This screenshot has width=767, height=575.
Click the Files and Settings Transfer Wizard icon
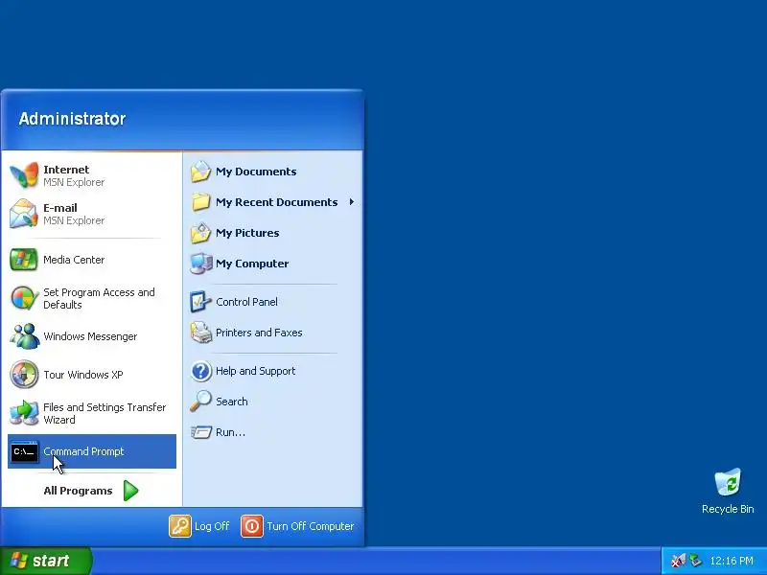pos(24,413)
